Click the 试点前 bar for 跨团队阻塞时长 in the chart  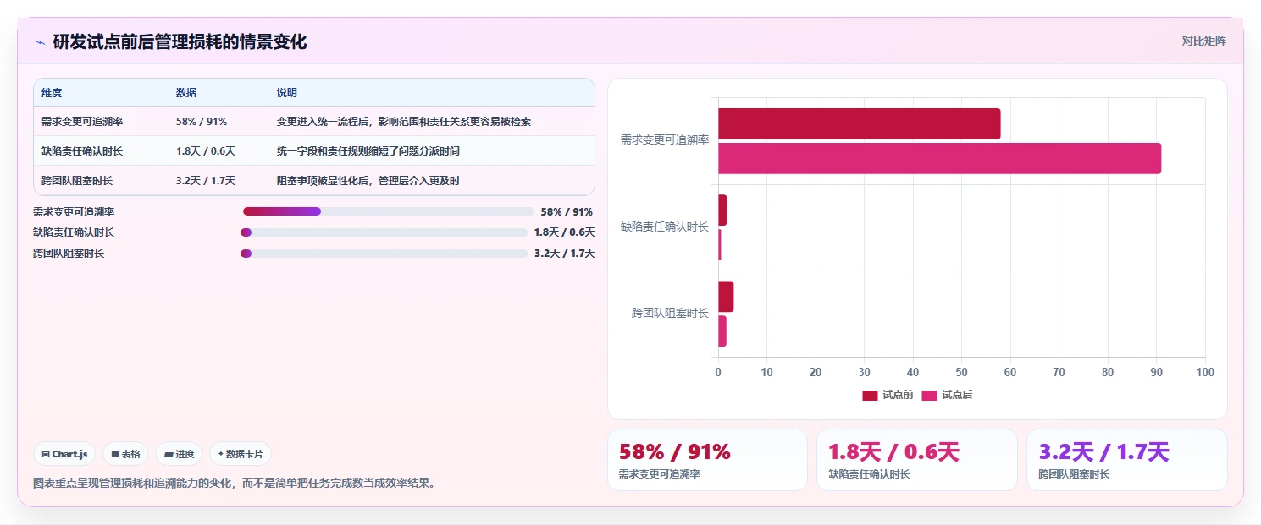[726, 297]
